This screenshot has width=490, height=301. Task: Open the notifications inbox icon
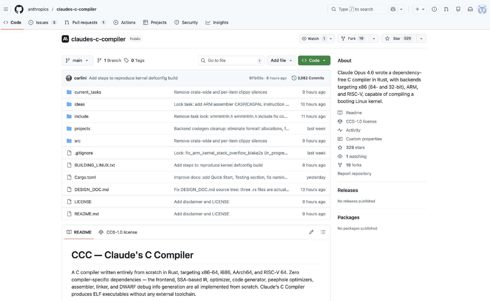[x=470, y=9]
